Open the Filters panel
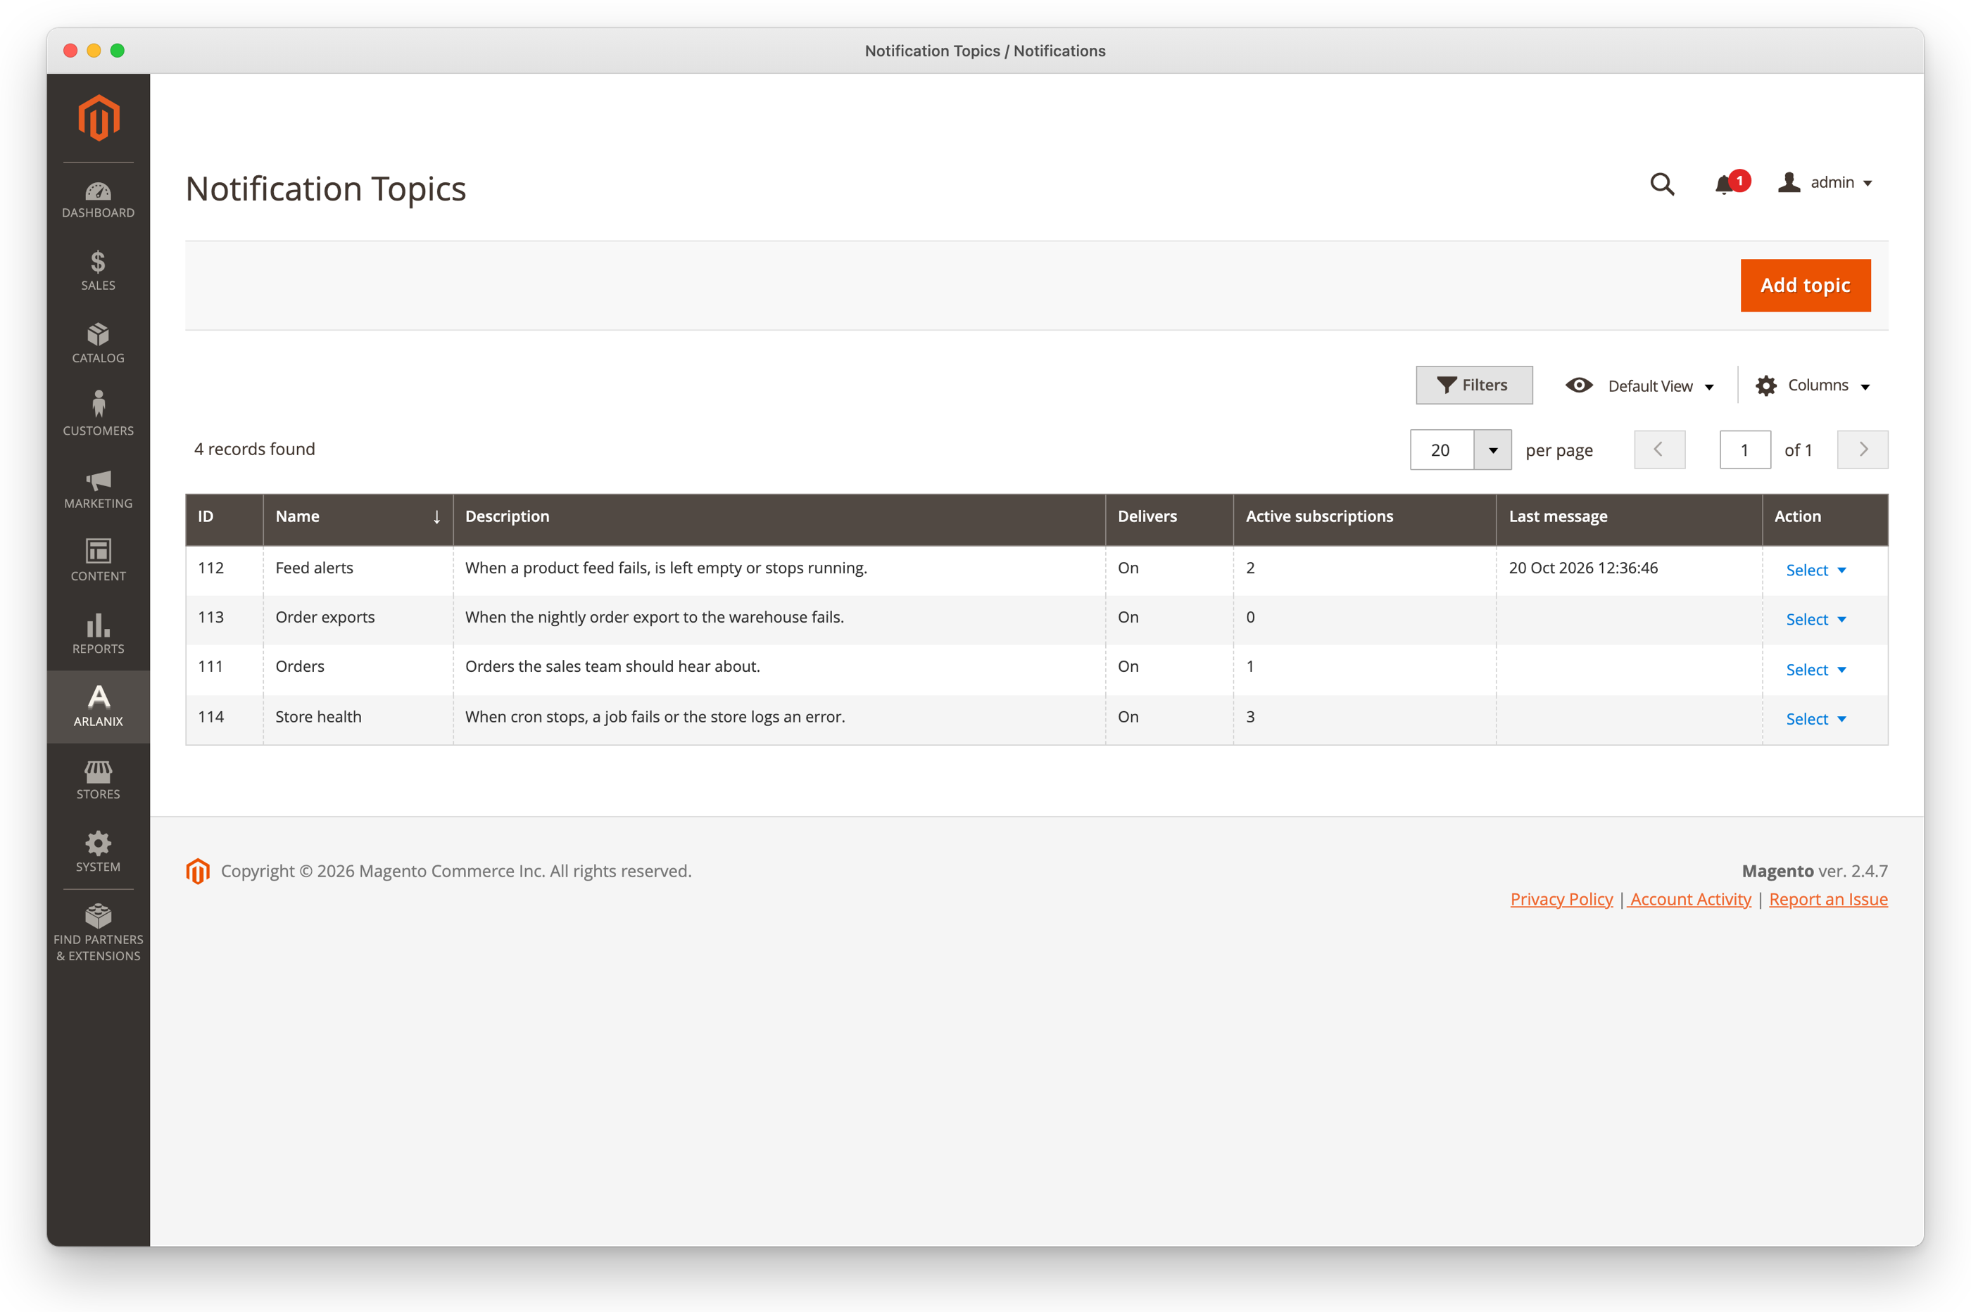Image resolution: width=1971 pixels, height=1312 pixels. (1473, 385)
